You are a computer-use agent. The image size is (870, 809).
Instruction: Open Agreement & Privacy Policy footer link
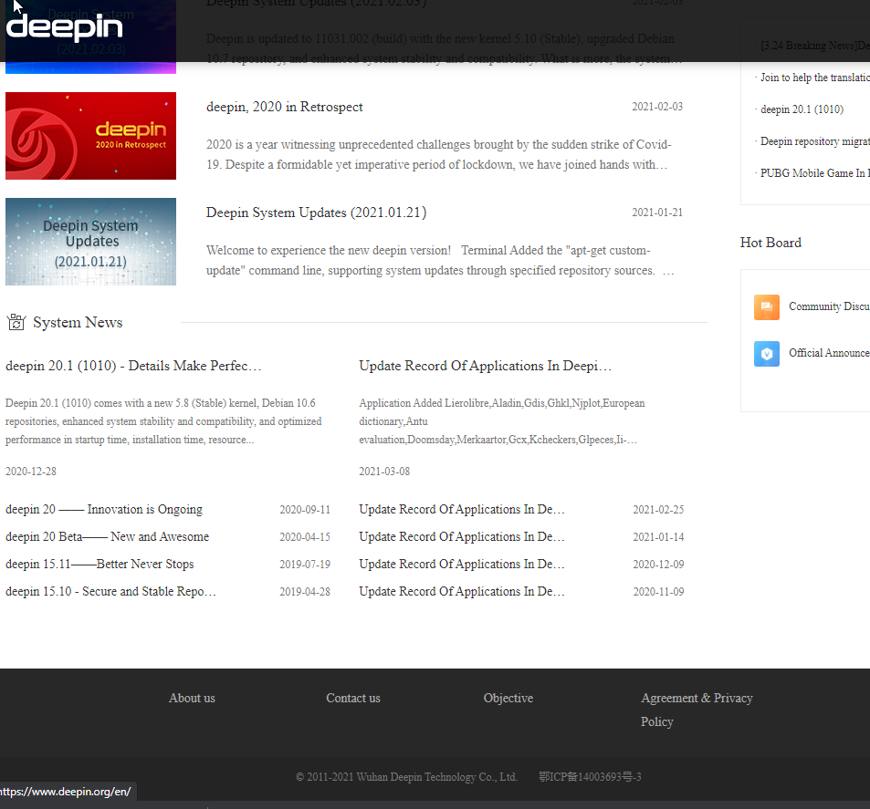tap(697, 710)
